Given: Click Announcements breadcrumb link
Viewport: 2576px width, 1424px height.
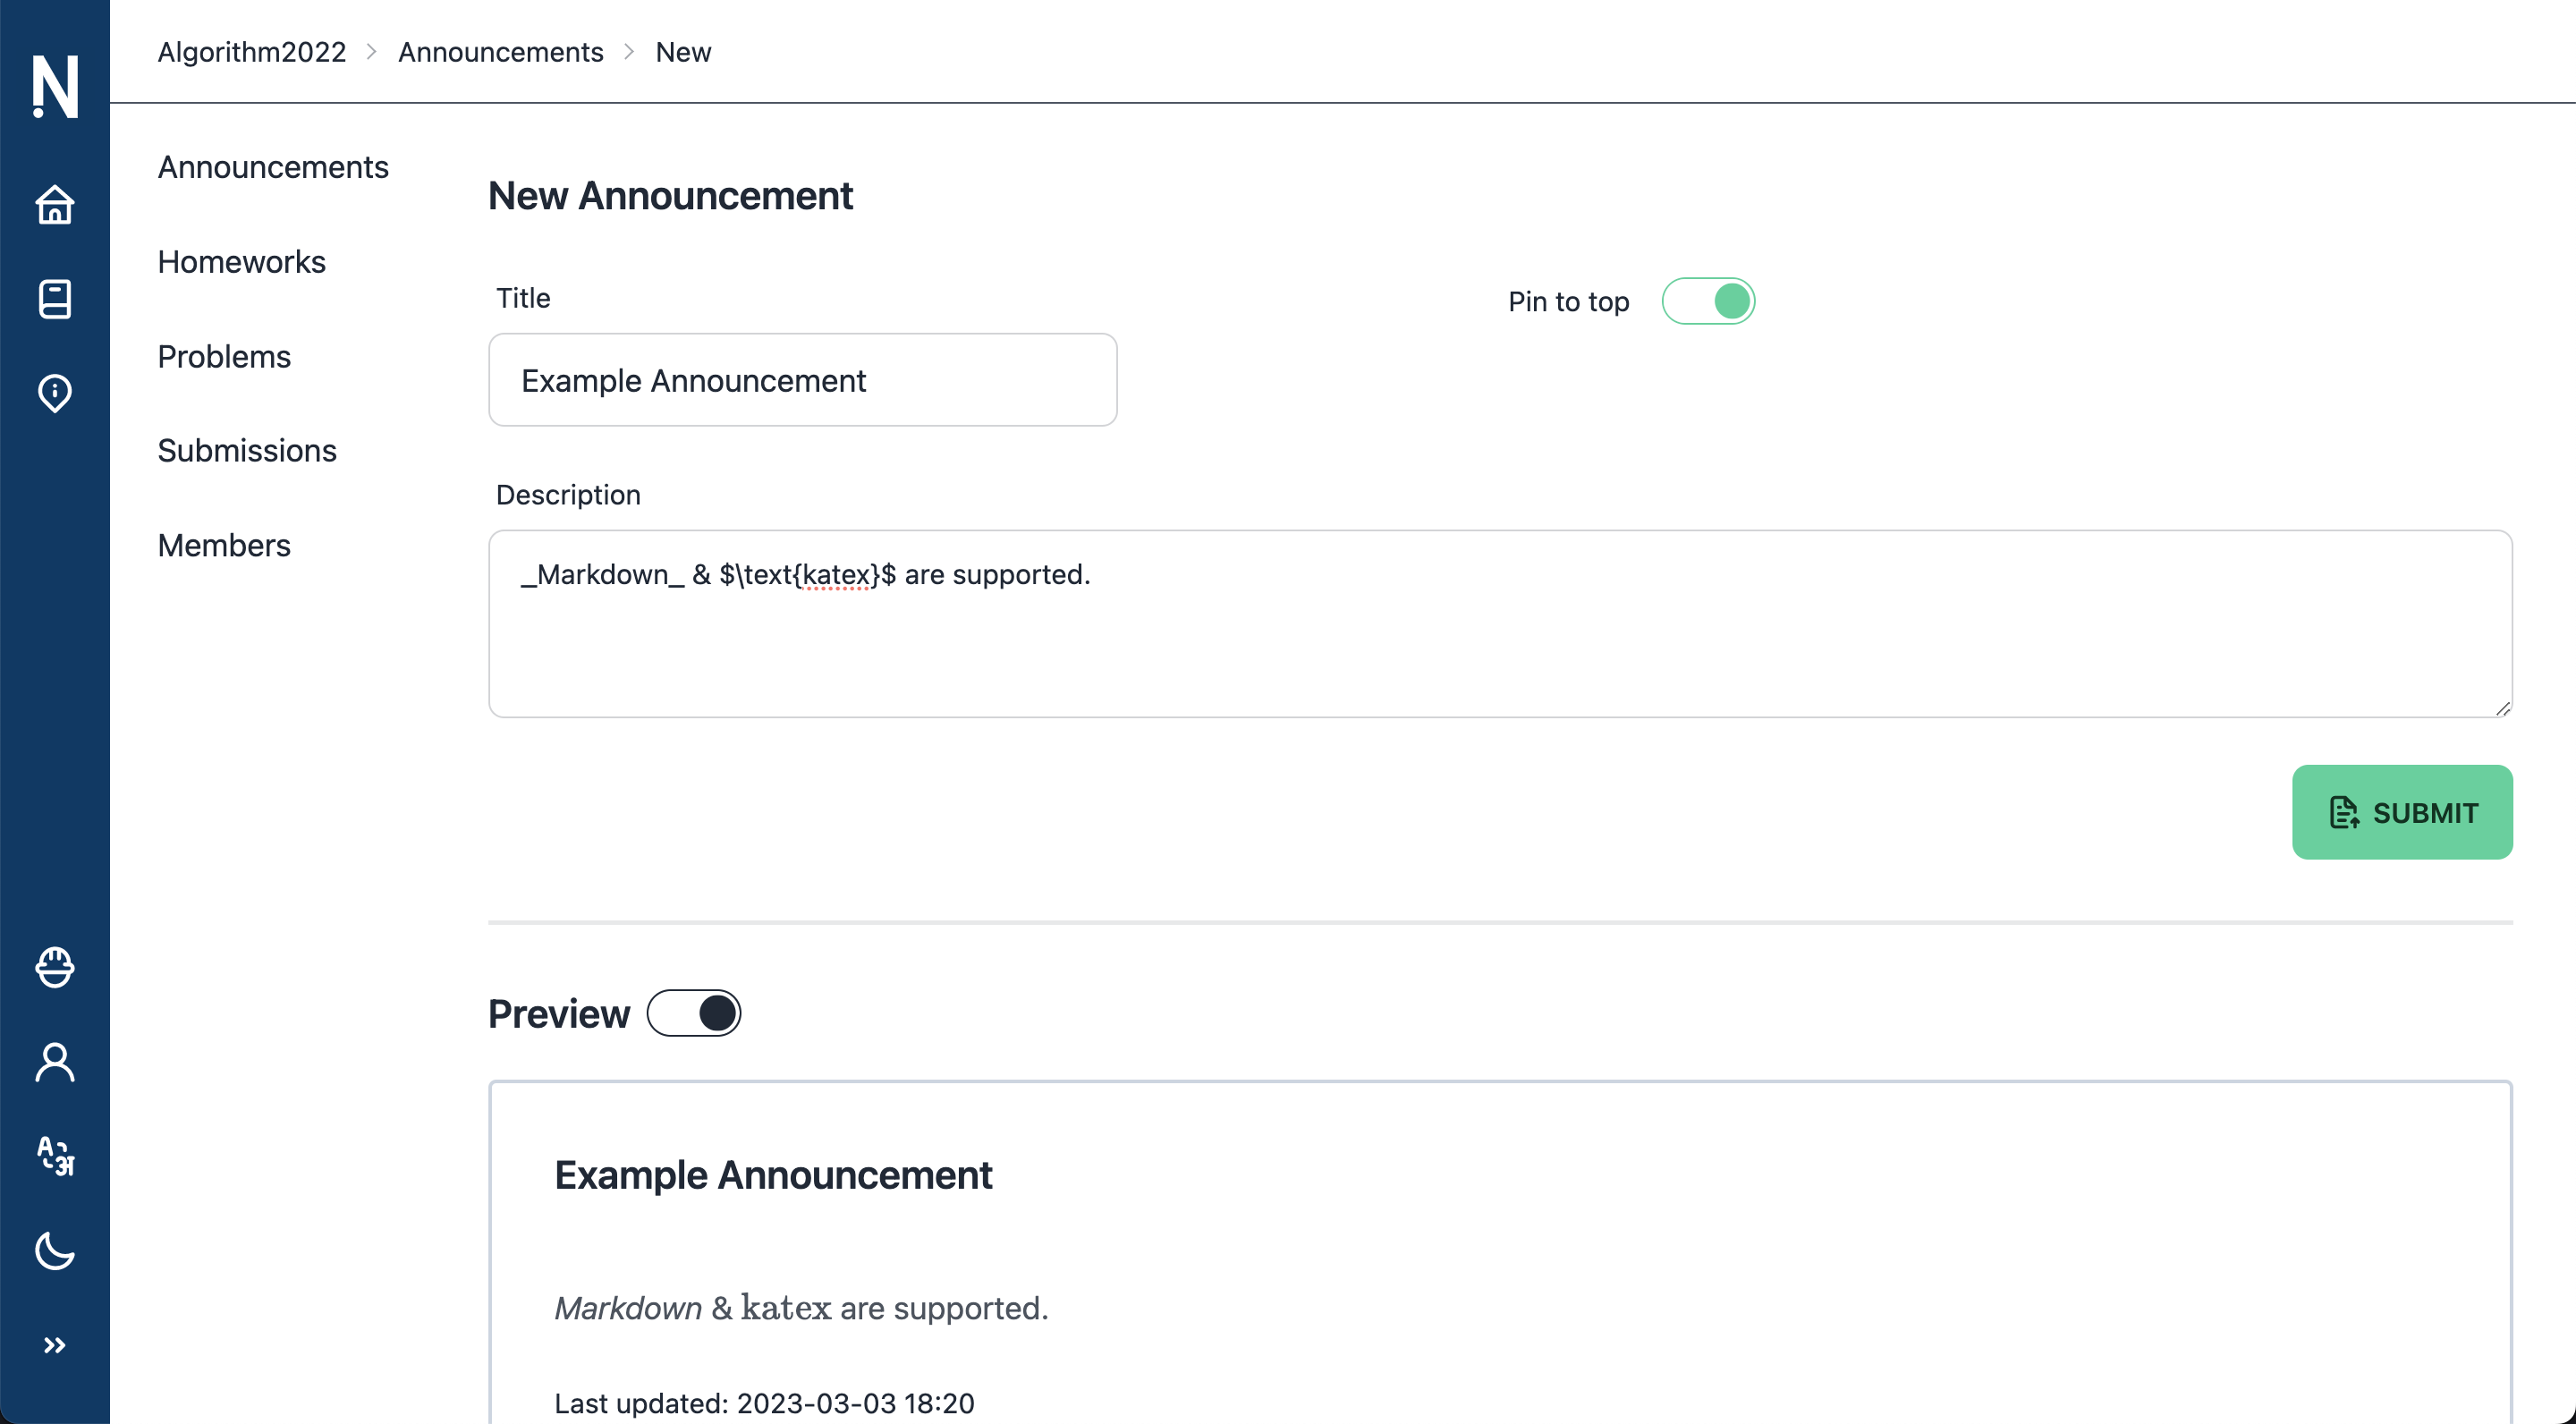Looking at the screenshot, I should (x=500, y=52).
